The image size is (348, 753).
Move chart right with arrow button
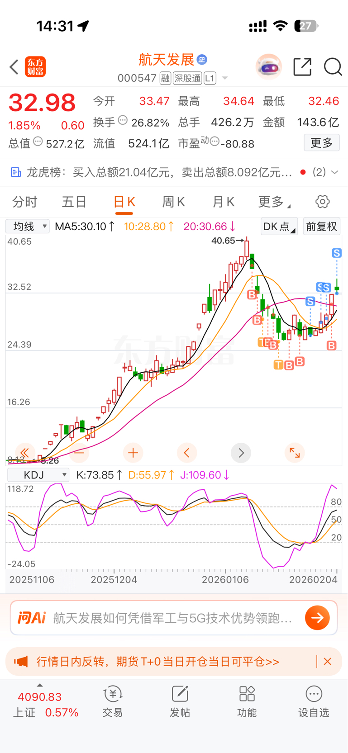(241, 453)
